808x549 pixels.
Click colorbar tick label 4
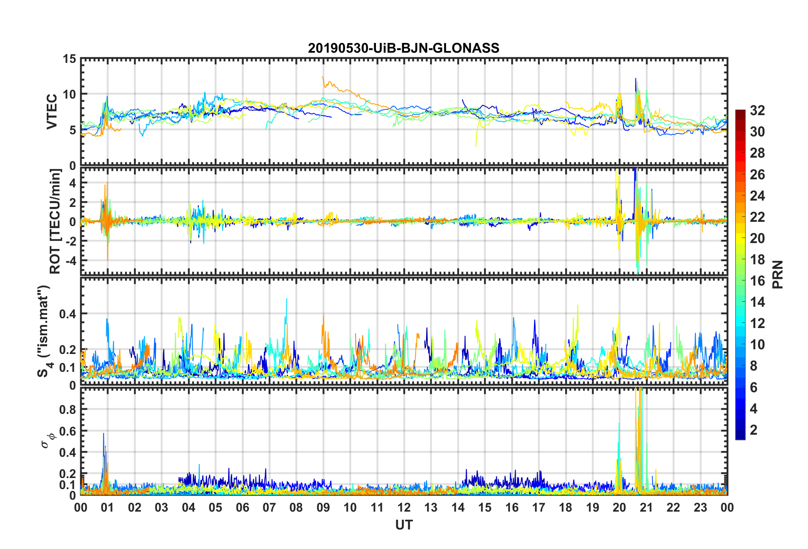pos(754,408)
